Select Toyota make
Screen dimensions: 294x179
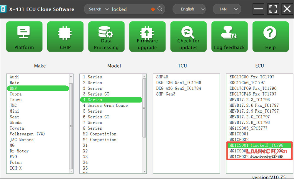point(17,128)
